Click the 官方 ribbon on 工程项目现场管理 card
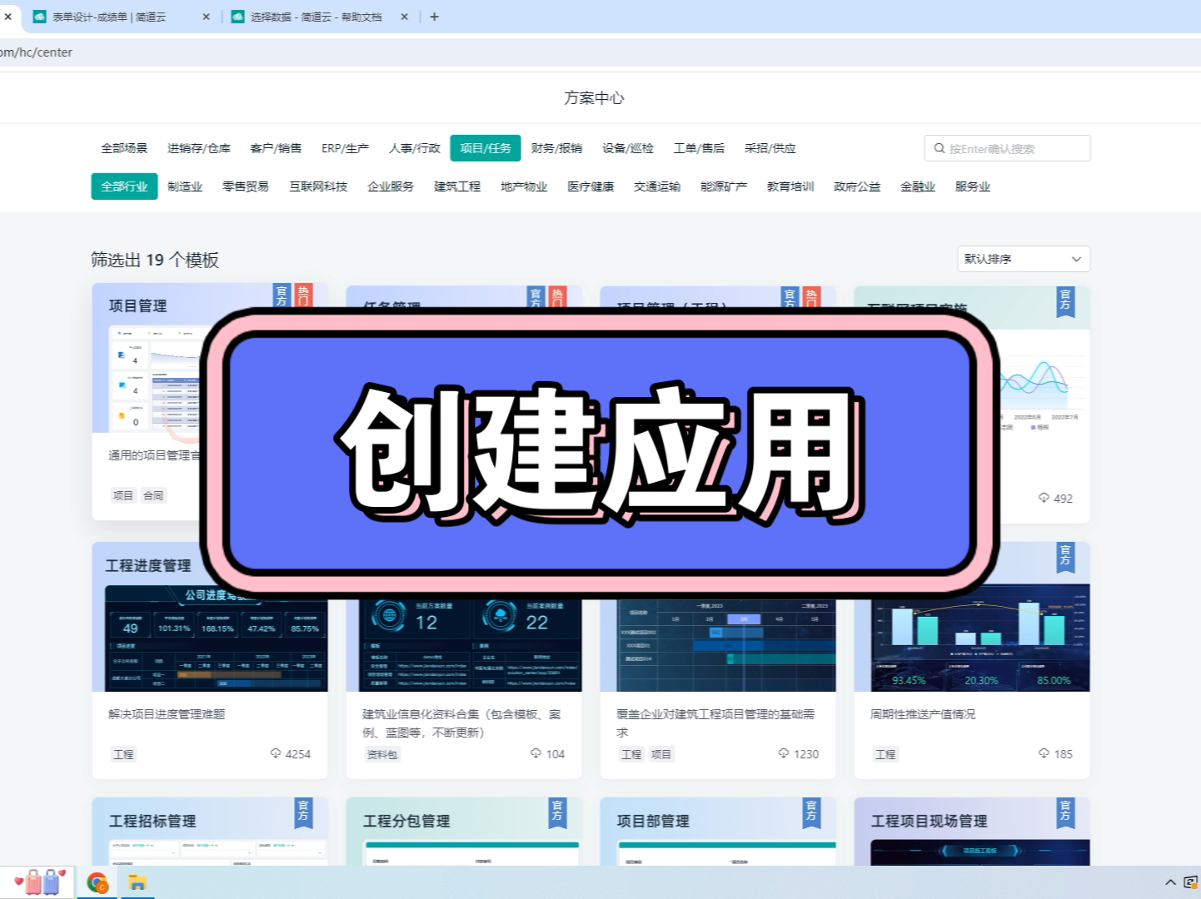The height and width of the screenshot is (899, 1201). (1065, 814)
